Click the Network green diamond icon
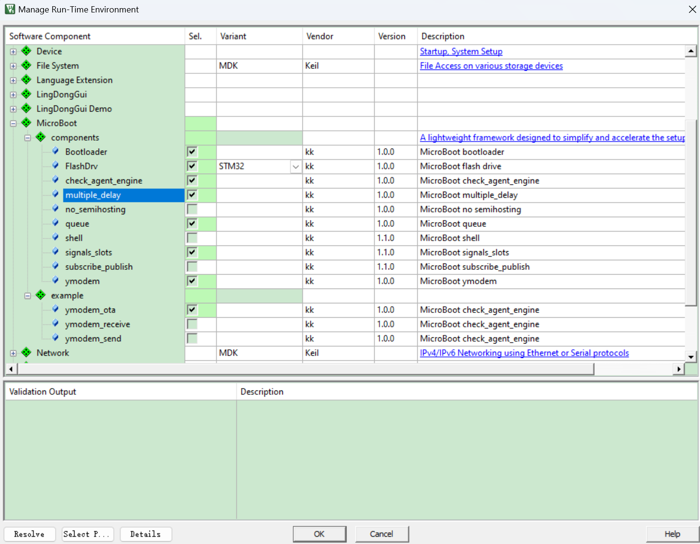 pos(26,353)
